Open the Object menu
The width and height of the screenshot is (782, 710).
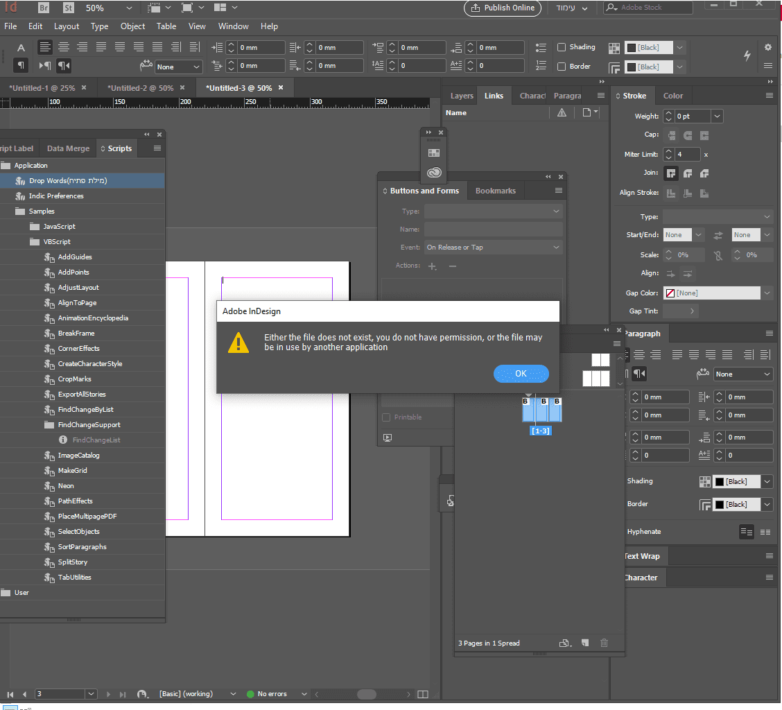point(132,26)
